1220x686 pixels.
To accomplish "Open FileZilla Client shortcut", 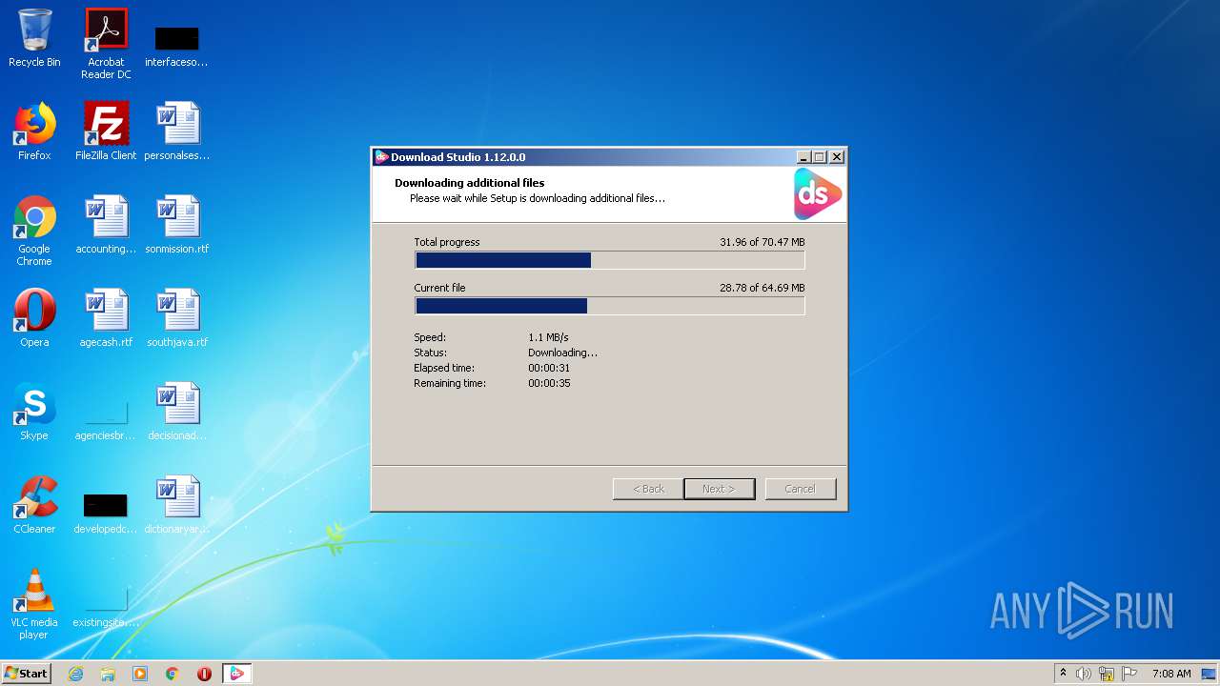I will [106, 131].
